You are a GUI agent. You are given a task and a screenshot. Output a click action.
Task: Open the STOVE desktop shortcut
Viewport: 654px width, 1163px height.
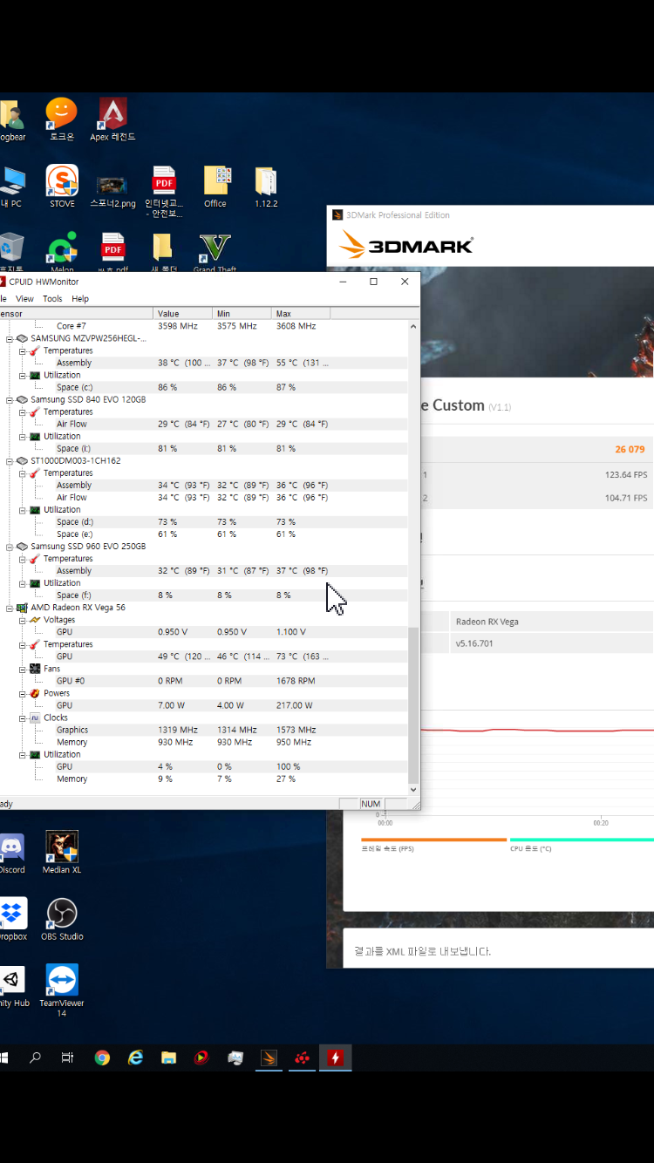[62, 186]
